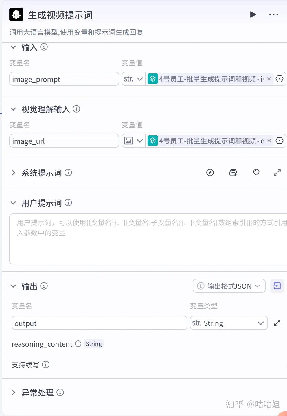Open the 输出格式JSON dropdown
Screen dimensions: 287x416
(x=229, y=286)
